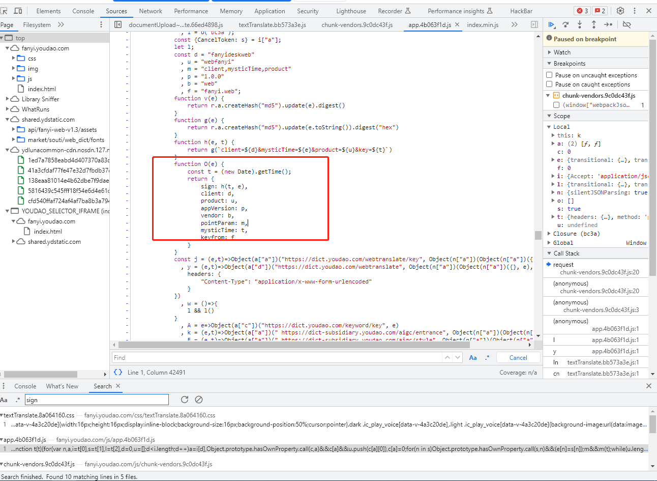Step over next function call

(x=565, y=24)
